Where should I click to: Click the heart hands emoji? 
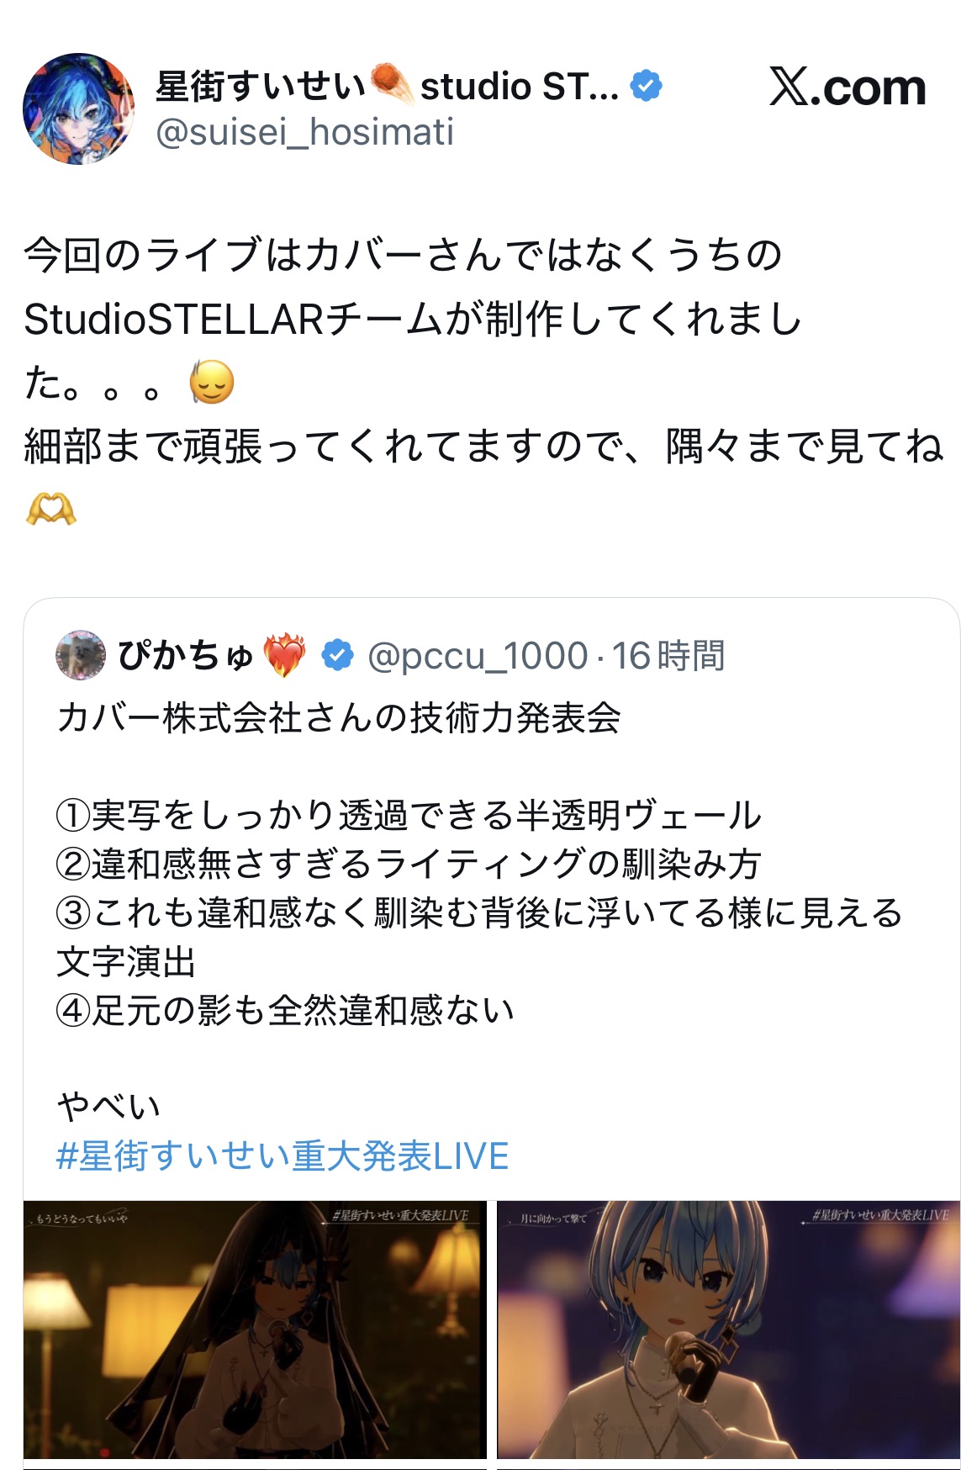(51, 509)
